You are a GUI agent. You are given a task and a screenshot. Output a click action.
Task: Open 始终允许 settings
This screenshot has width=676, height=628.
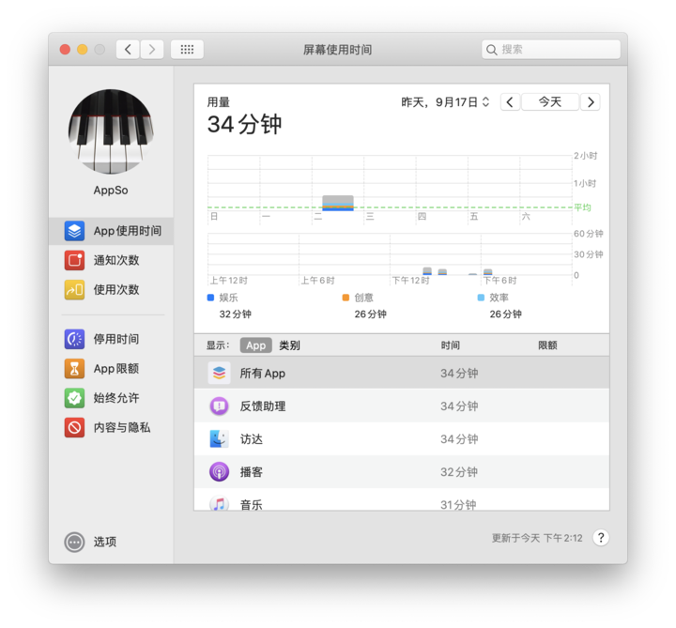tap(111, 398)
